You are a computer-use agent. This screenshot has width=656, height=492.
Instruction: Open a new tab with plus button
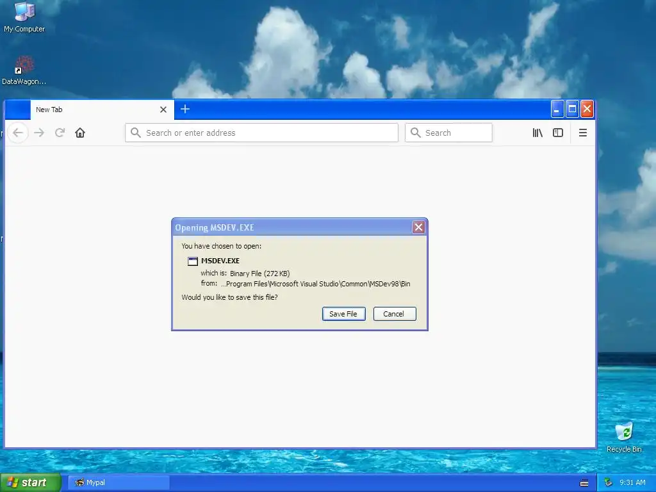pos(185,109)
